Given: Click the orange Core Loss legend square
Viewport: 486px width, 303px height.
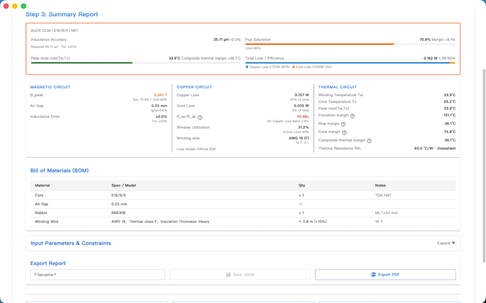Looking at the screenshot, I should tap(293, 67).
